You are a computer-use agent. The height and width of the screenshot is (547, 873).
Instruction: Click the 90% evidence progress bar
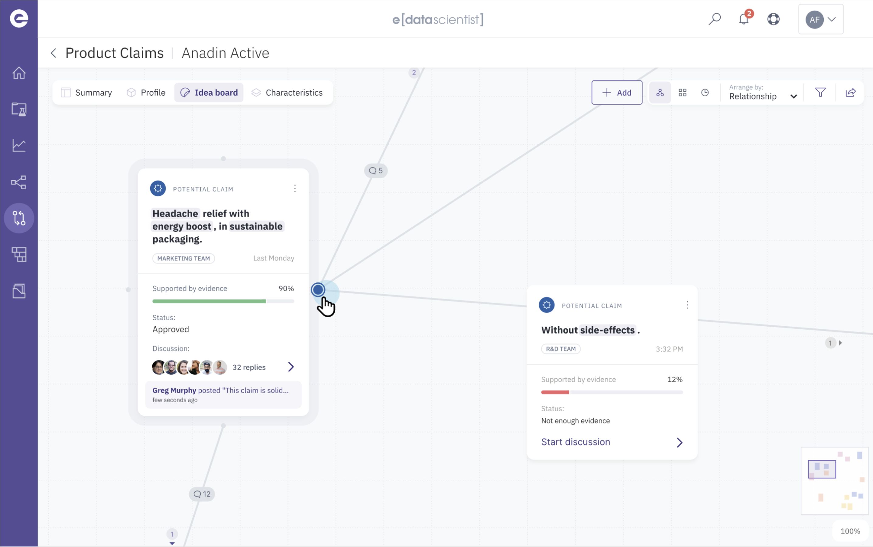click(x=223, y=301)
